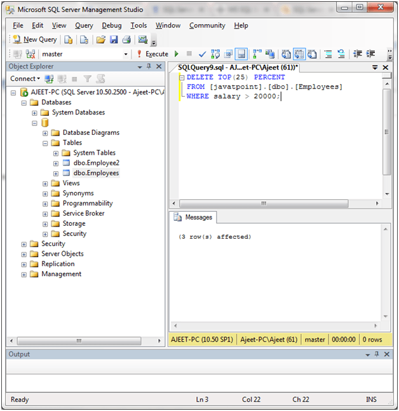Collapse the Tables folder

pos(45,143)
